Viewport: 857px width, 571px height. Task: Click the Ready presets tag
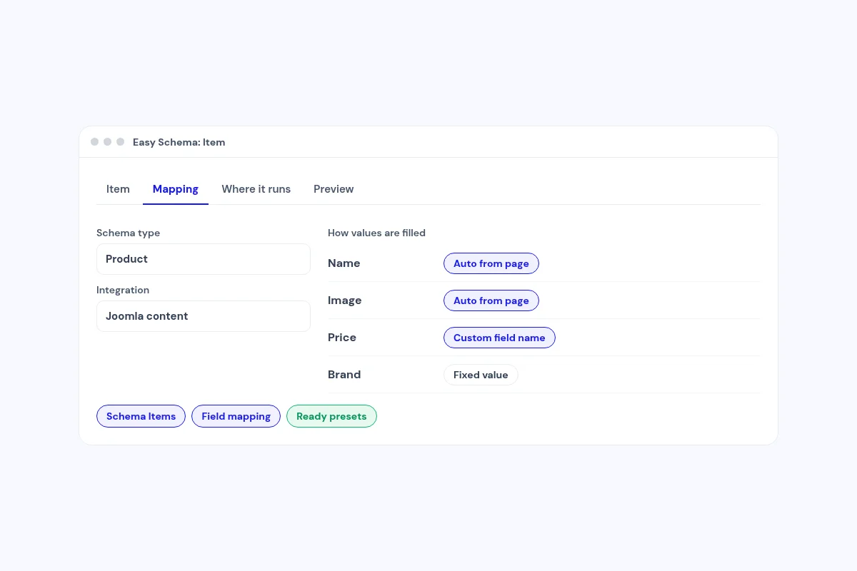point(331,416)
